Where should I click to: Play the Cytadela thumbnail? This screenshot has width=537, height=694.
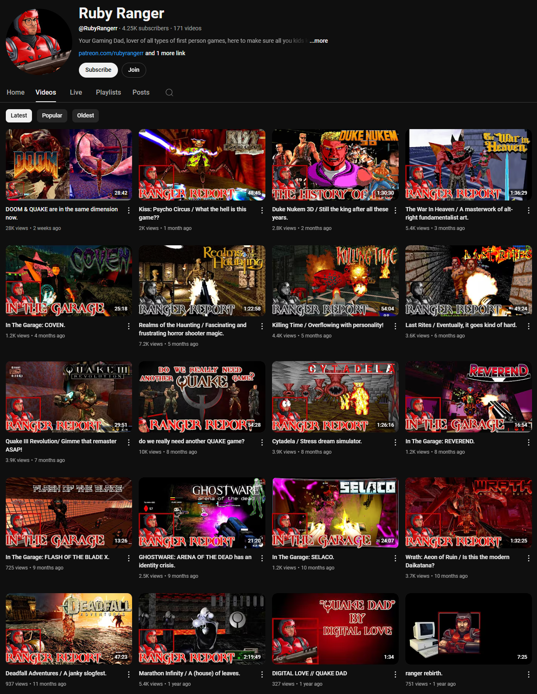[x=335, y=397]
